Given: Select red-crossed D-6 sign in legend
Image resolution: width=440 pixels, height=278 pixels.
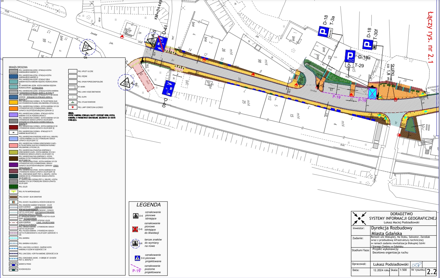Looking at the screenshot, I should pyautogui.click(x=135, y=229).
